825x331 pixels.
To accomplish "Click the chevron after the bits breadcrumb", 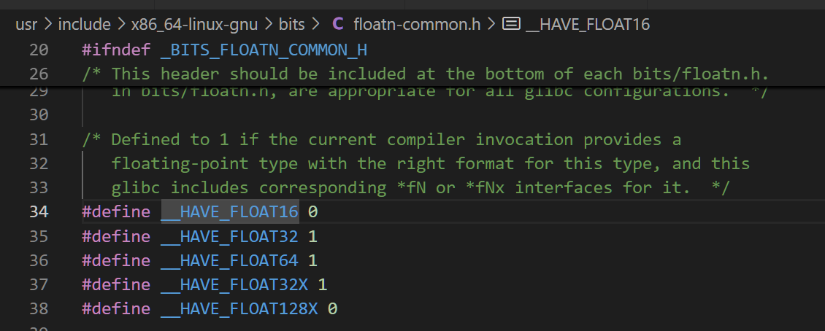I will coord(315,24).
